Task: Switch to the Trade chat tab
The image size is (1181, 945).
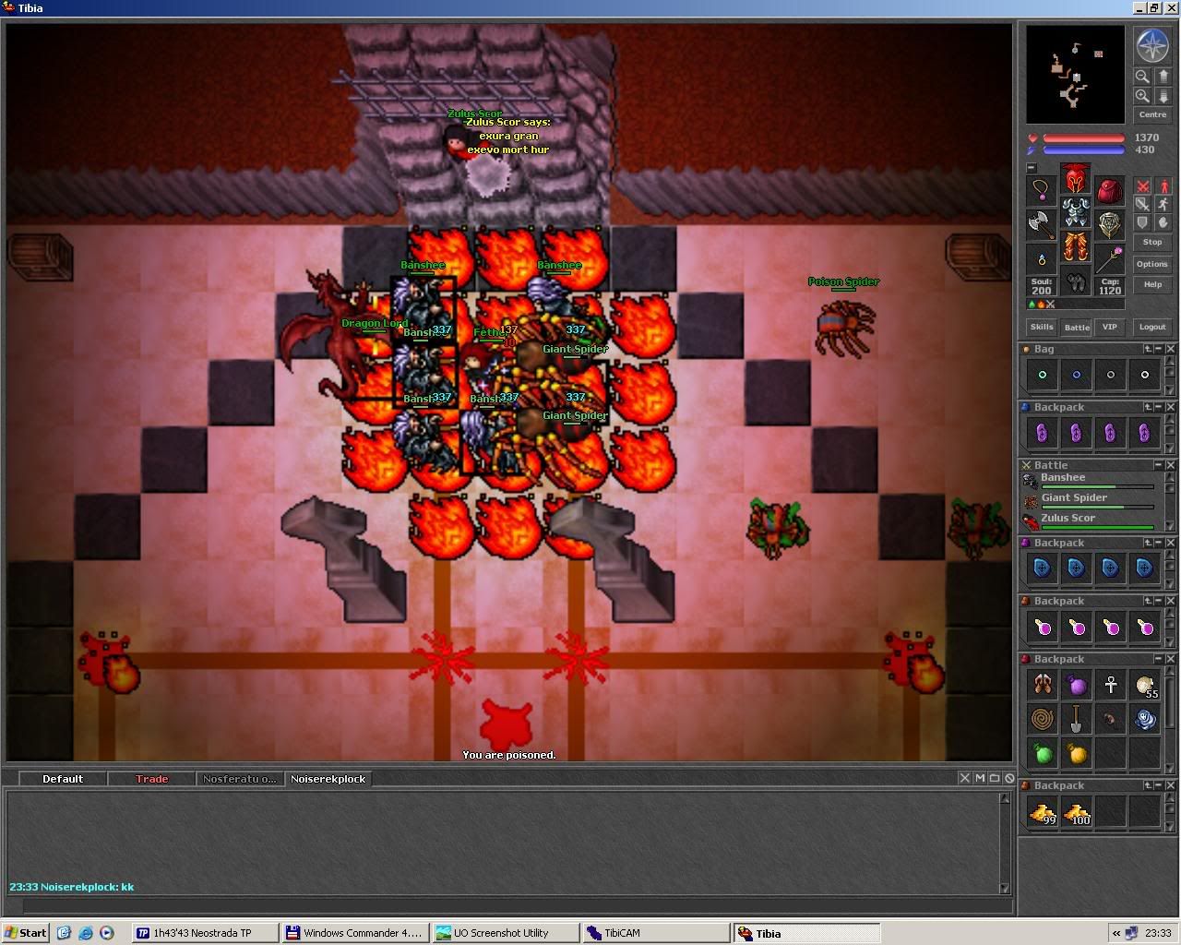Action: pos(151,779)
